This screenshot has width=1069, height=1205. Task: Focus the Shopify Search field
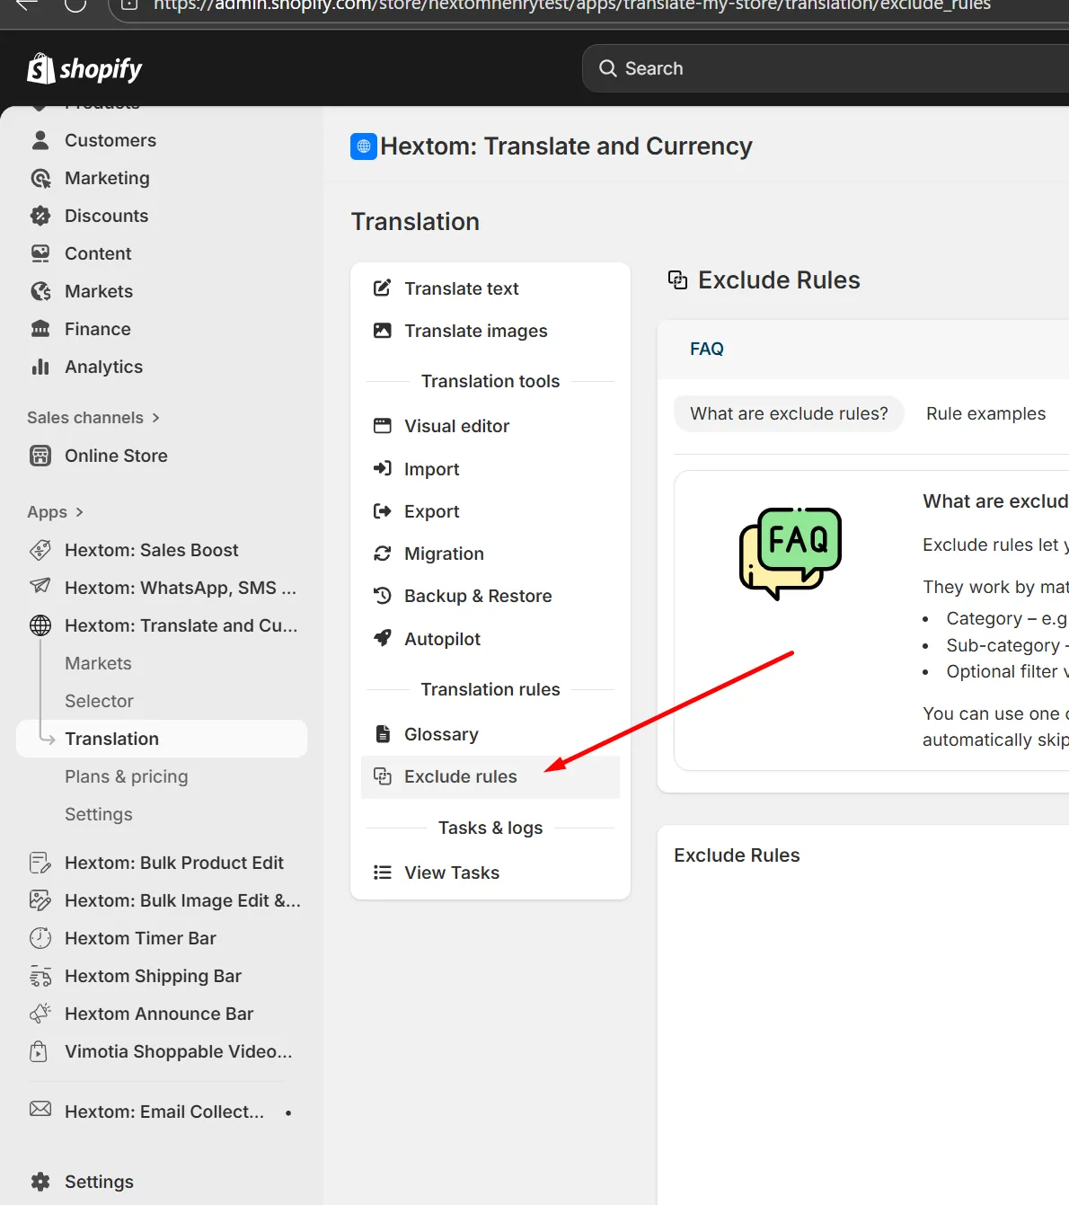(x=826, y=68)
